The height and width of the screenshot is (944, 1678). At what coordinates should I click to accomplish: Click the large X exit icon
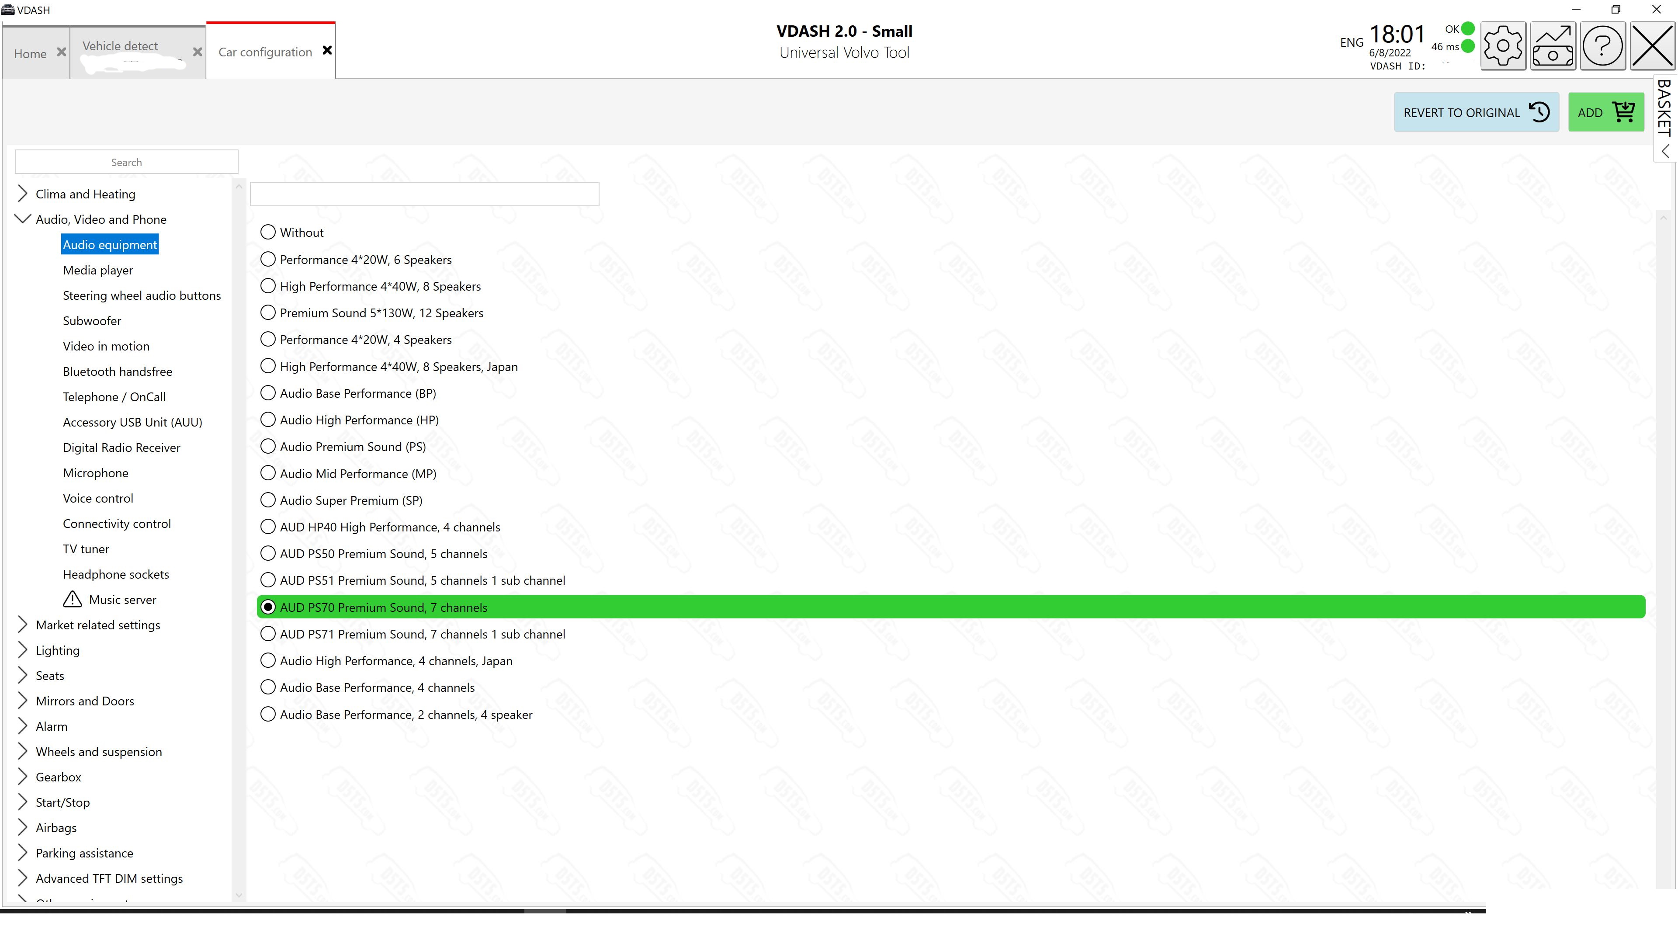(x=1652, y=46)
